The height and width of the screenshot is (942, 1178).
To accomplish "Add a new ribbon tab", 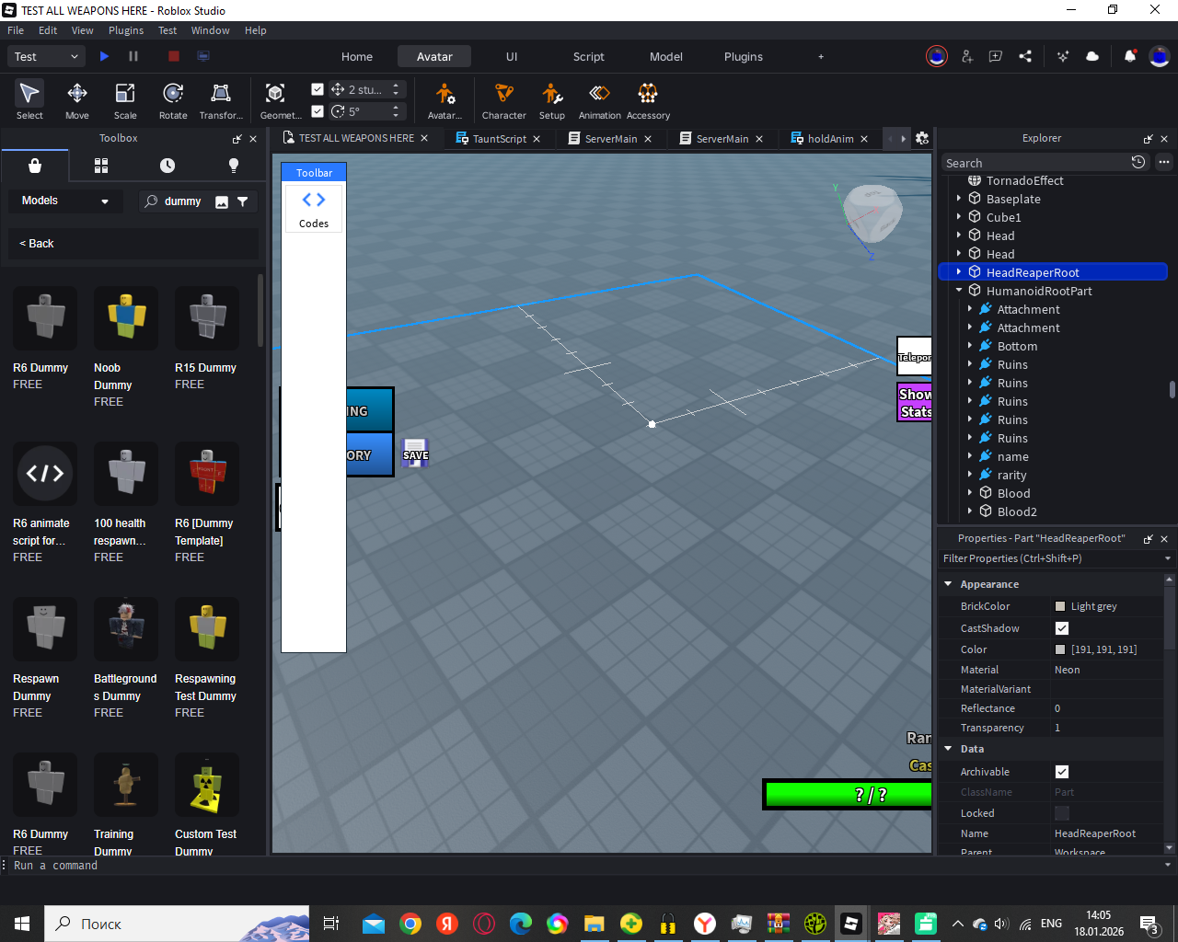I will tap(821, 56).
